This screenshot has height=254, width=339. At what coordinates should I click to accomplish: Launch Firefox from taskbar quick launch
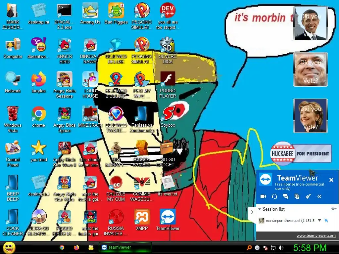pyautogui.click(x=76, y=247)
